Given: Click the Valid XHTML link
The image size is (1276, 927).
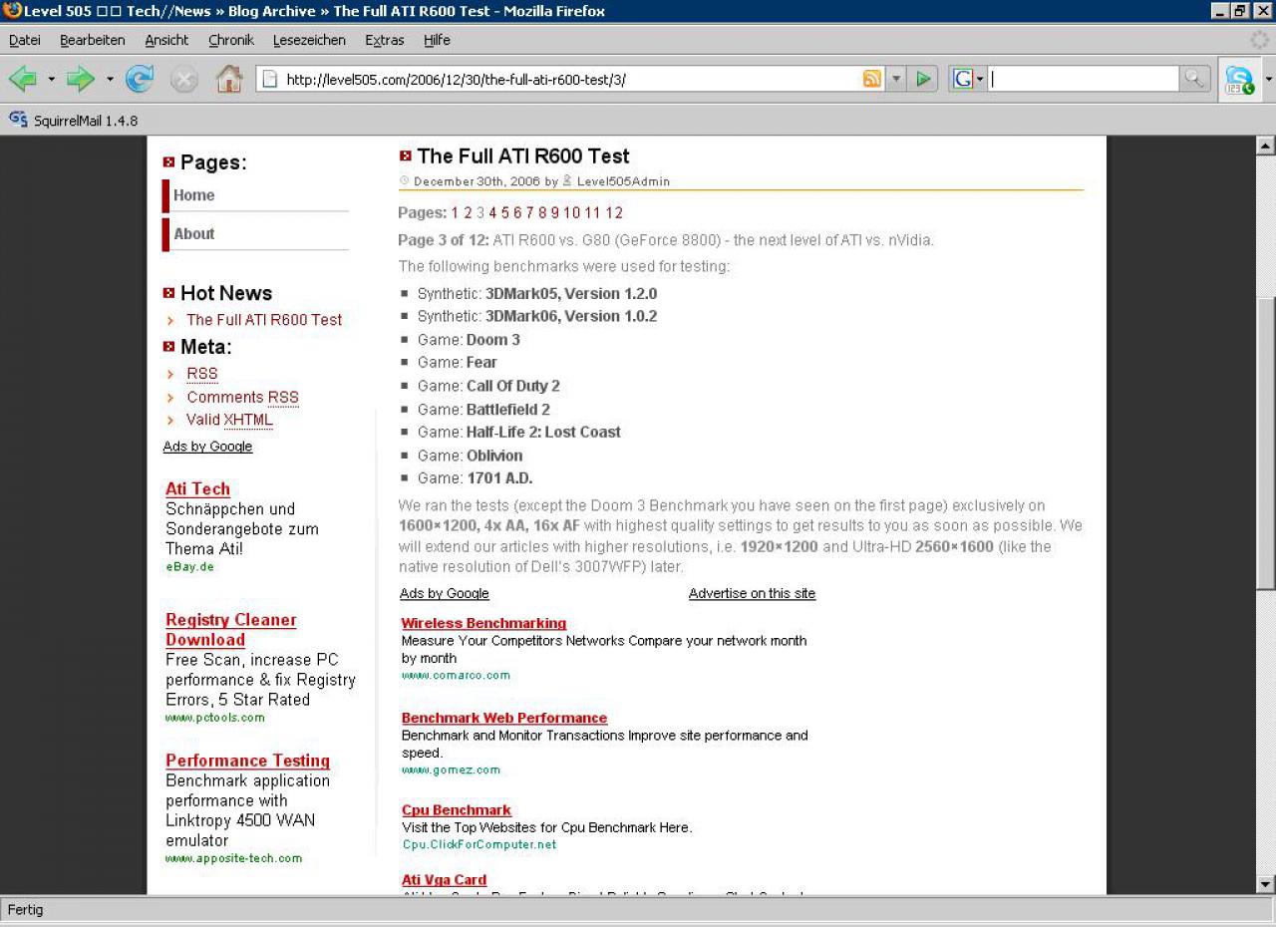Looking at the screenshot, I should (229, 420).
